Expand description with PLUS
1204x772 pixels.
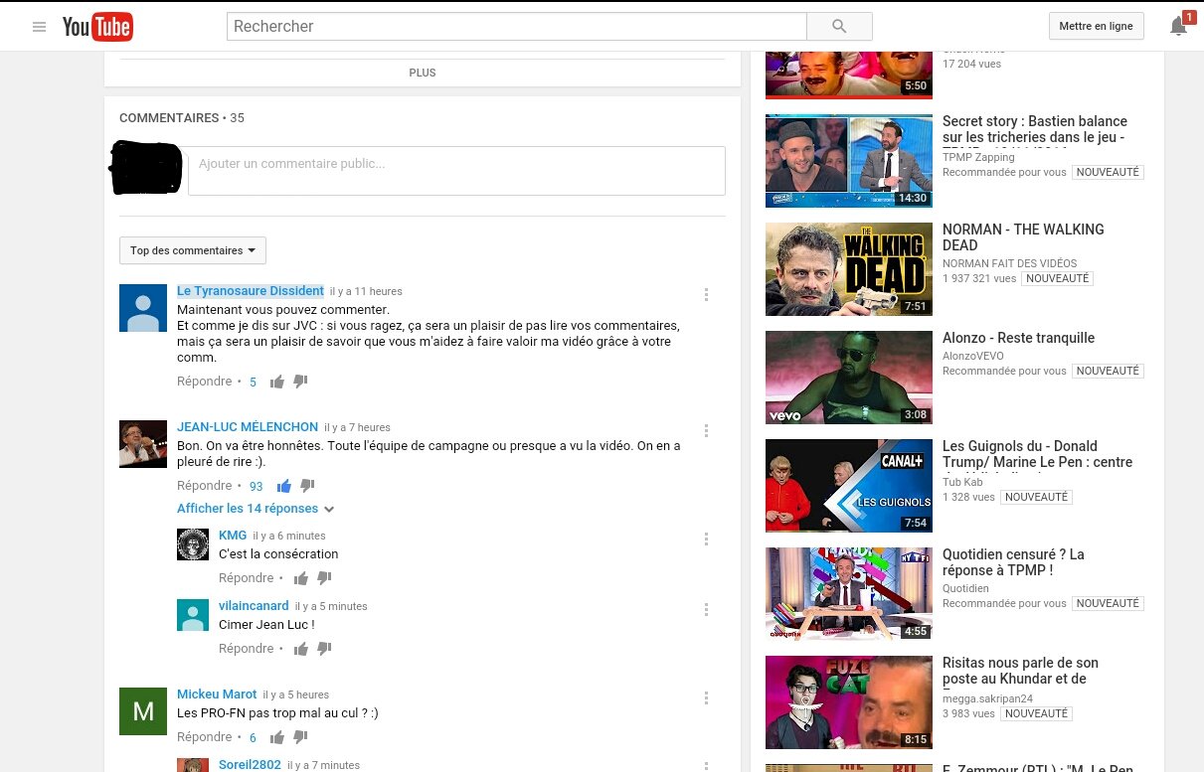(423, 73)
